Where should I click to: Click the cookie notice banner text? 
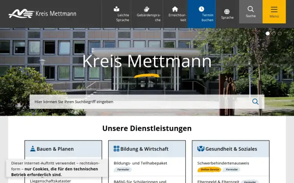click(55, 169)
